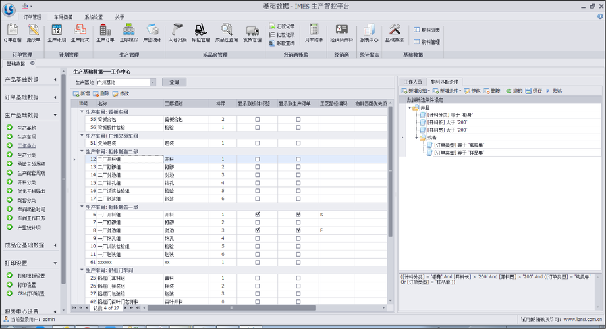
Task: Open 生产订单 factory icon
Action: [x=105, y=33]
